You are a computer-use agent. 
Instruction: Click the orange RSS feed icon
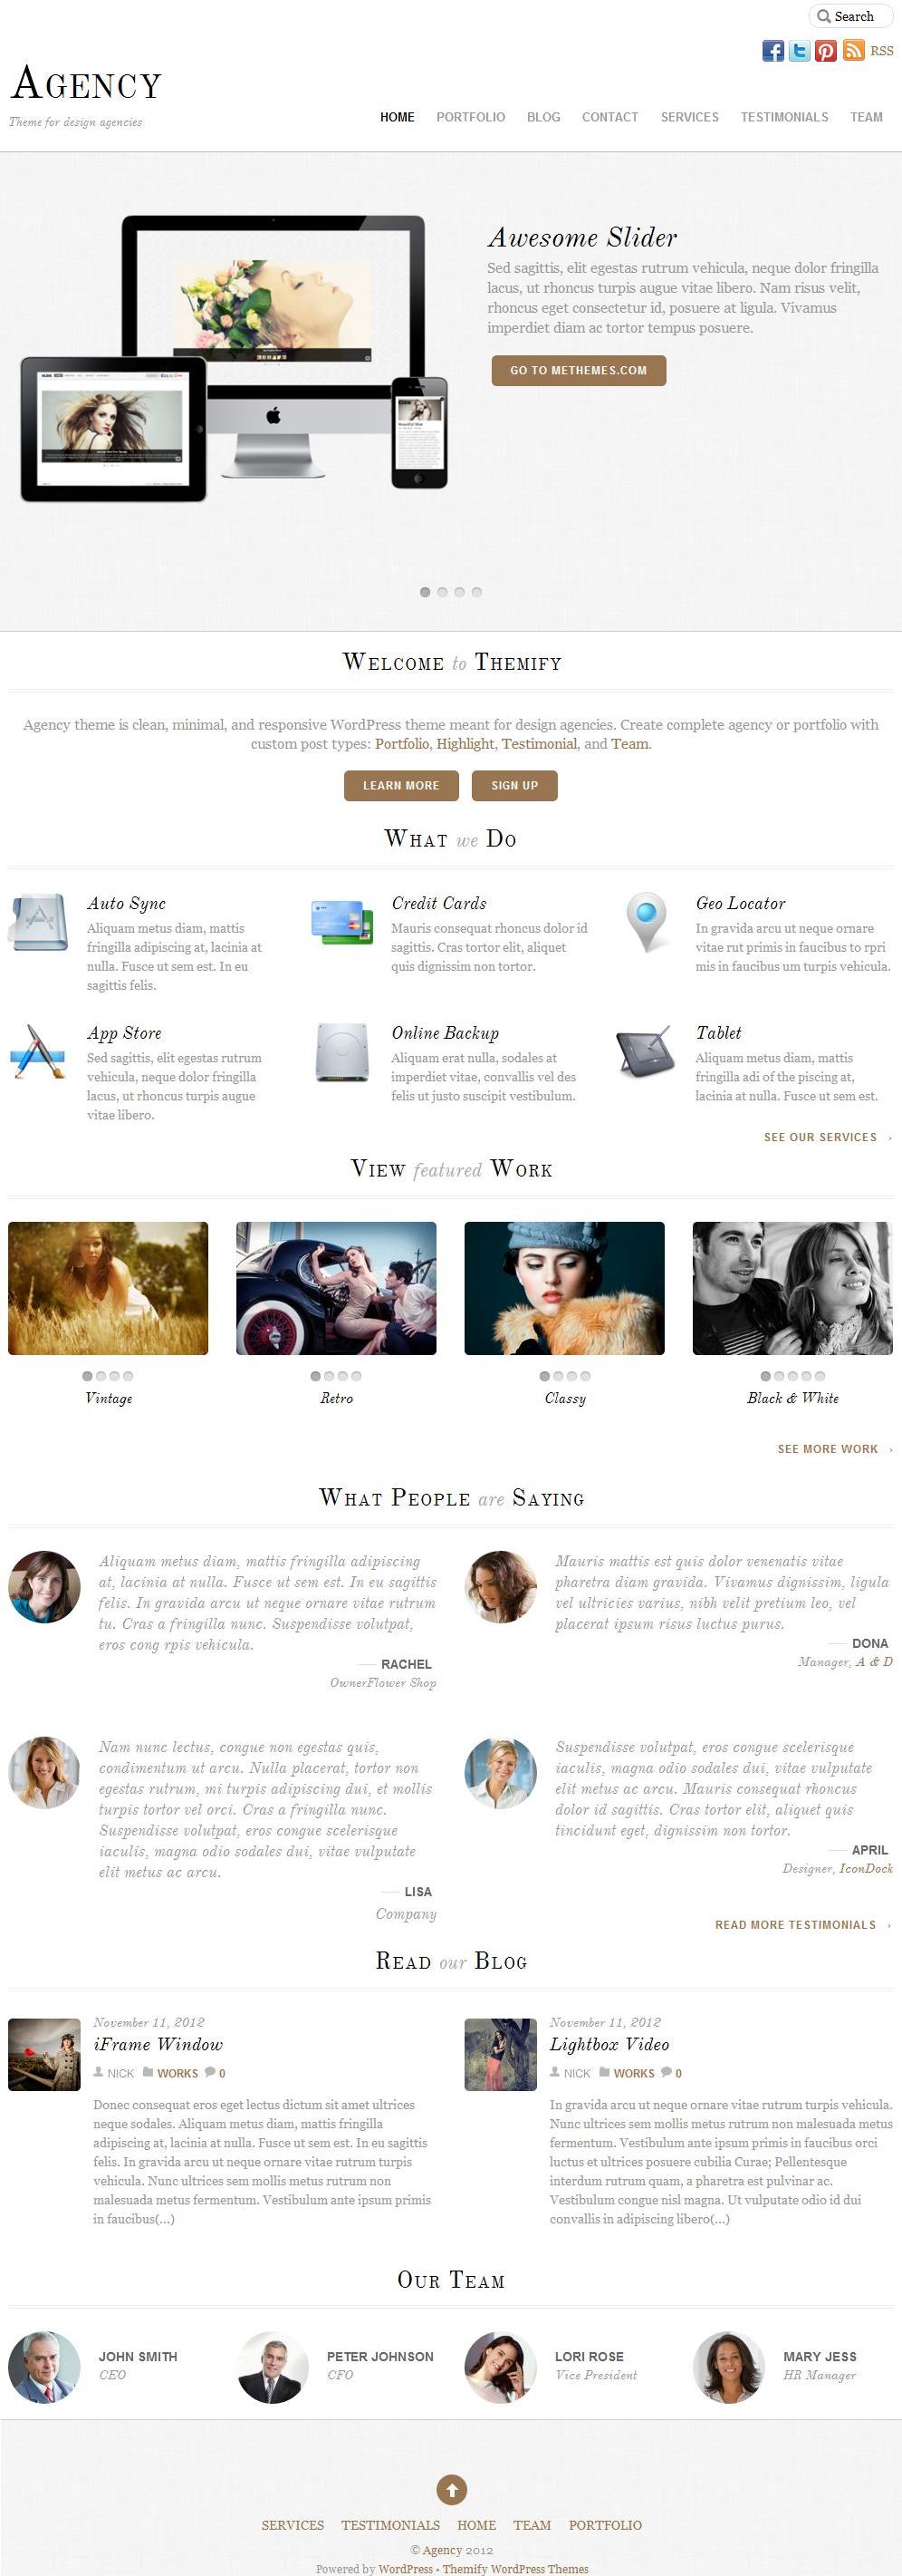[x=853, y=51]
